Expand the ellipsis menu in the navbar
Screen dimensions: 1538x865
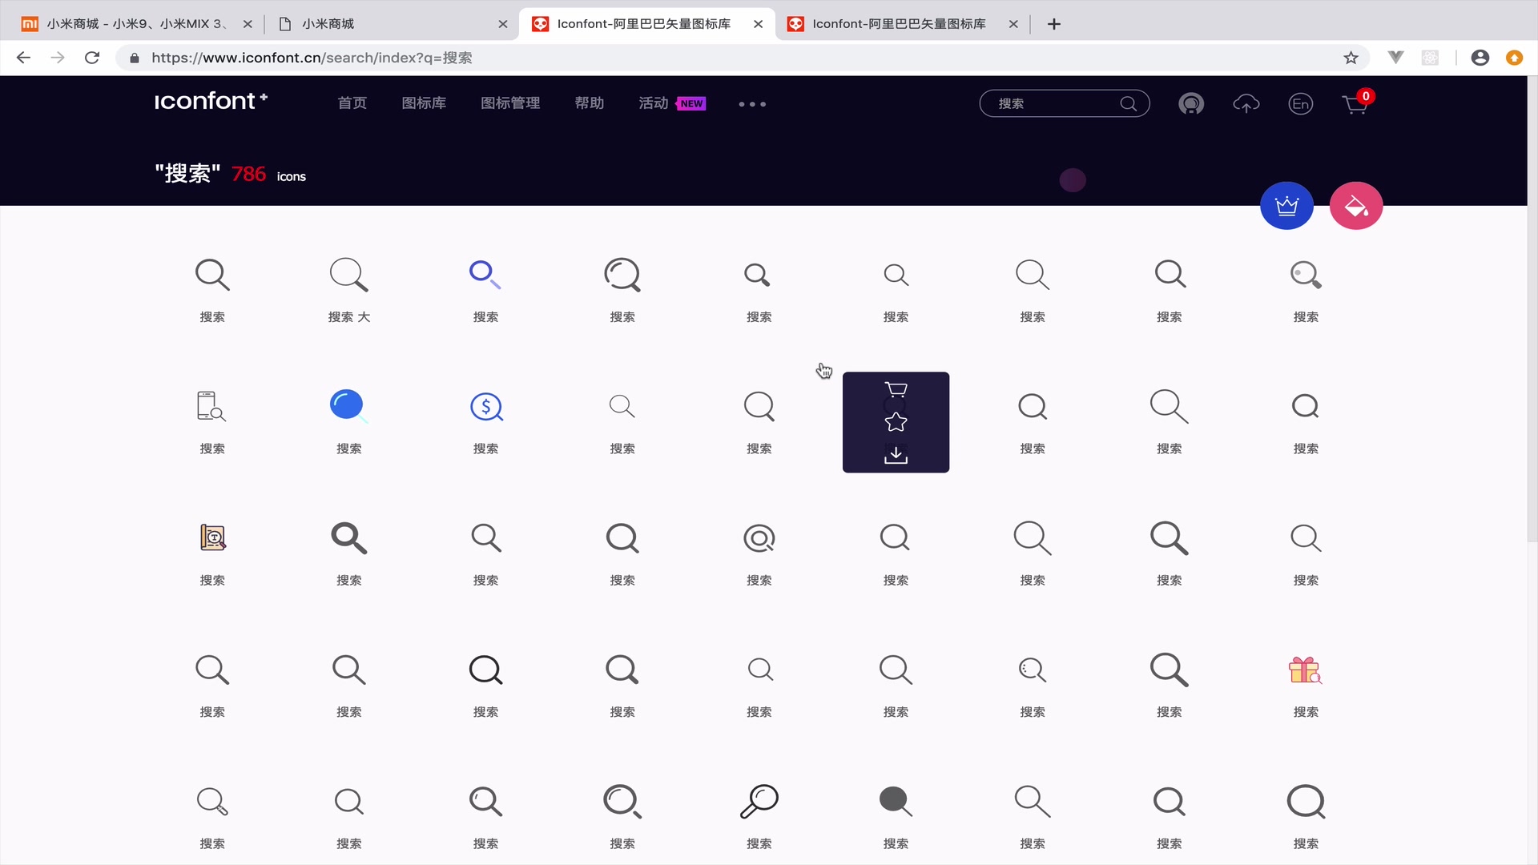(751, 103)
